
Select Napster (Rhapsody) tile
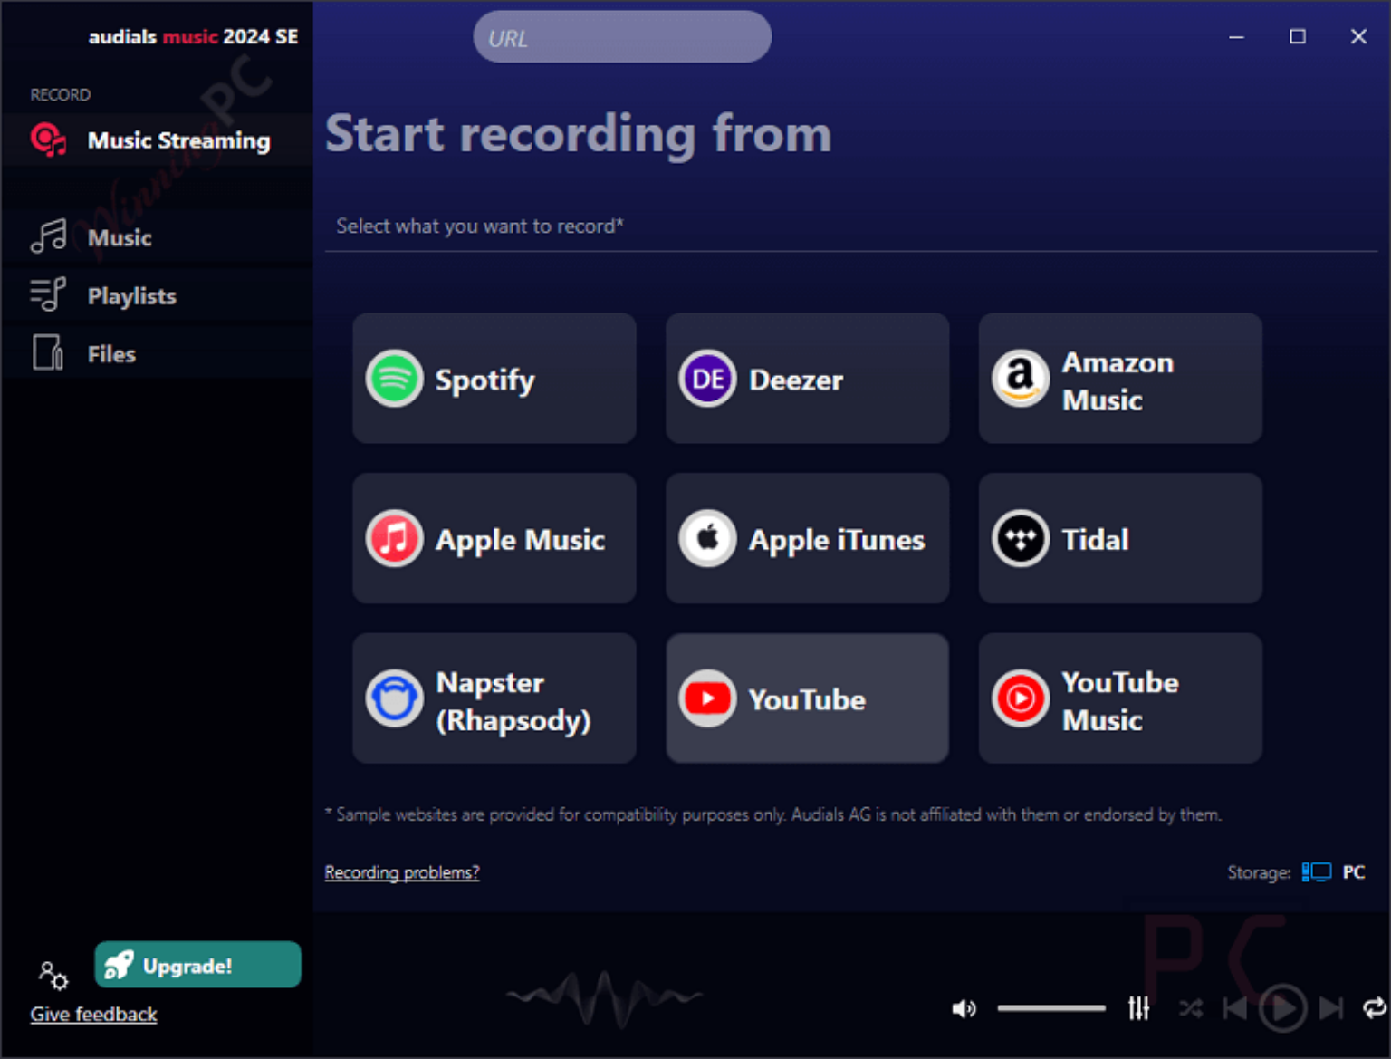point(494,698)
